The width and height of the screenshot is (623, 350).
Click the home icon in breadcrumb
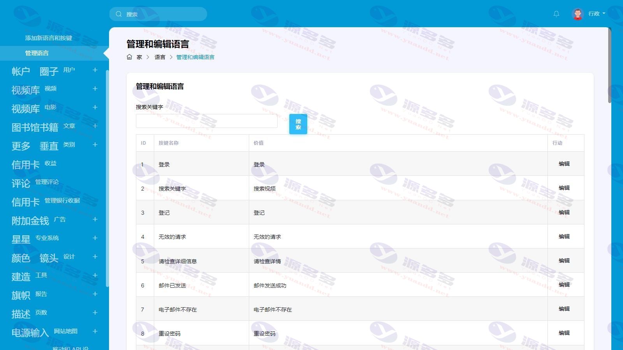pyautogui.click(x=129, y=57)
